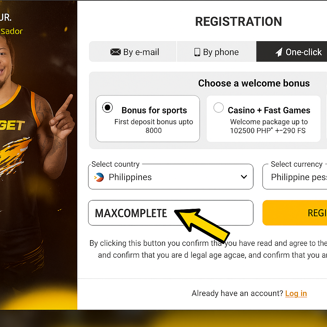Click the Philippines country name text

coord(130,177)
